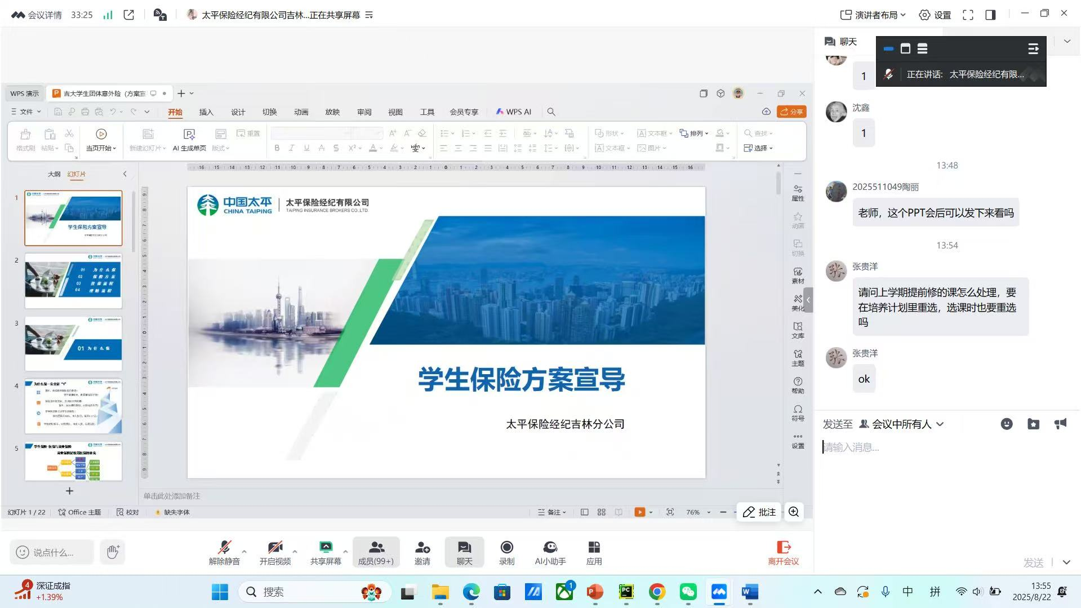The height and width of the screenshot is (608, 1081).
Task: Open the presenter layout (演讲者布局) dropdown
Action: [x=873, y=15]
